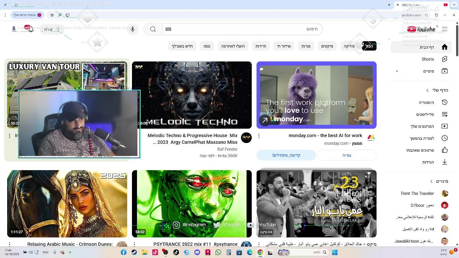The image size is (459, 258).
Task: Open options menu for monday.com ad
Action: 259,136
